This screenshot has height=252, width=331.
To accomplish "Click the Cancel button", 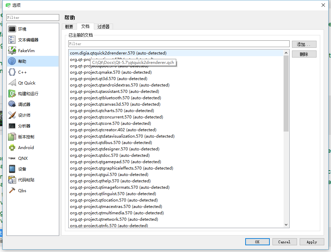I will point(284,242).
